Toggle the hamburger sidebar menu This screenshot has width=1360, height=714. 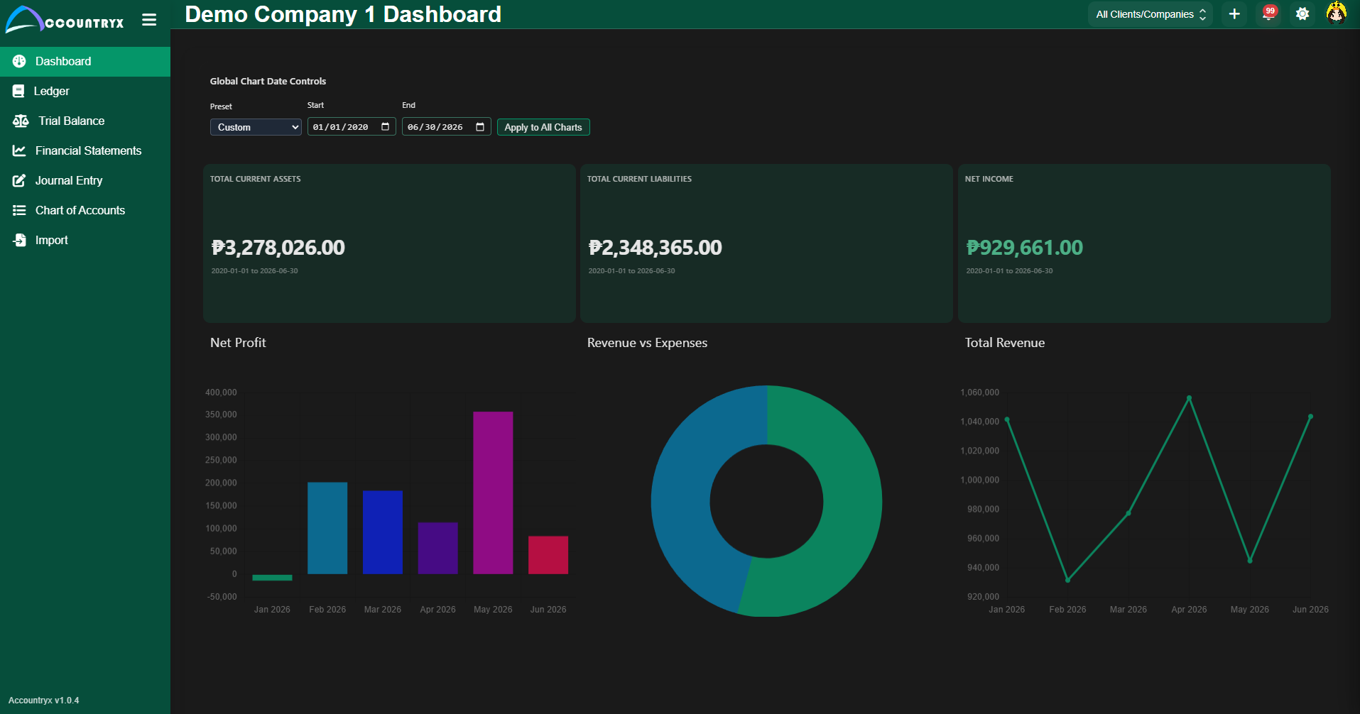pyautogui.click(x=149, y=20)
